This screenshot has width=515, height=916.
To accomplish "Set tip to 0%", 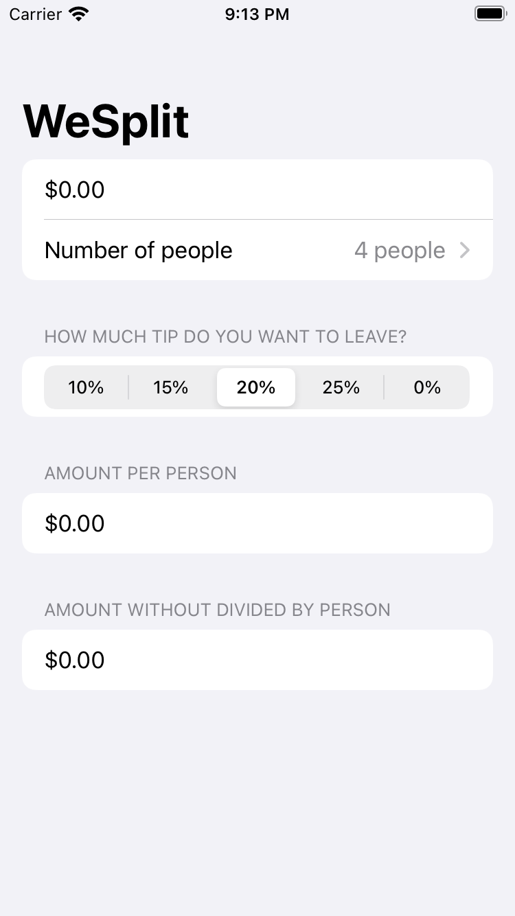I will (x=426, y=387).
